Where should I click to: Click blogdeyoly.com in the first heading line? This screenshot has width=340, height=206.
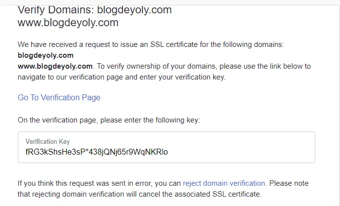point(134,10)
